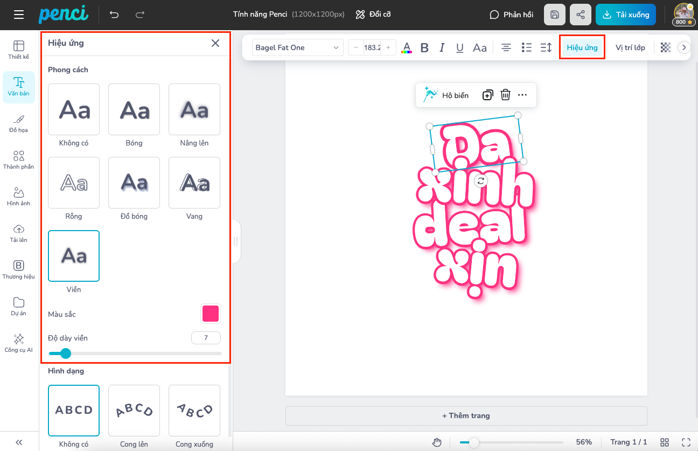
Task: Click the save project icon
Action: [555, 15]
